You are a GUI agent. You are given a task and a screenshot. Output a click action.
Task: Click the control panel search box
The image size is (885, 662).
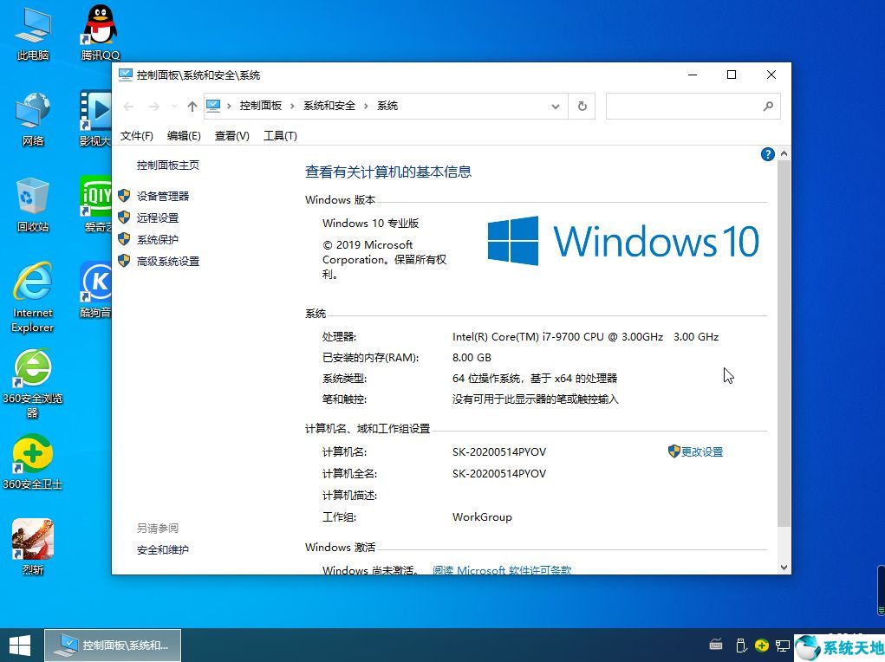pos(685,106)
